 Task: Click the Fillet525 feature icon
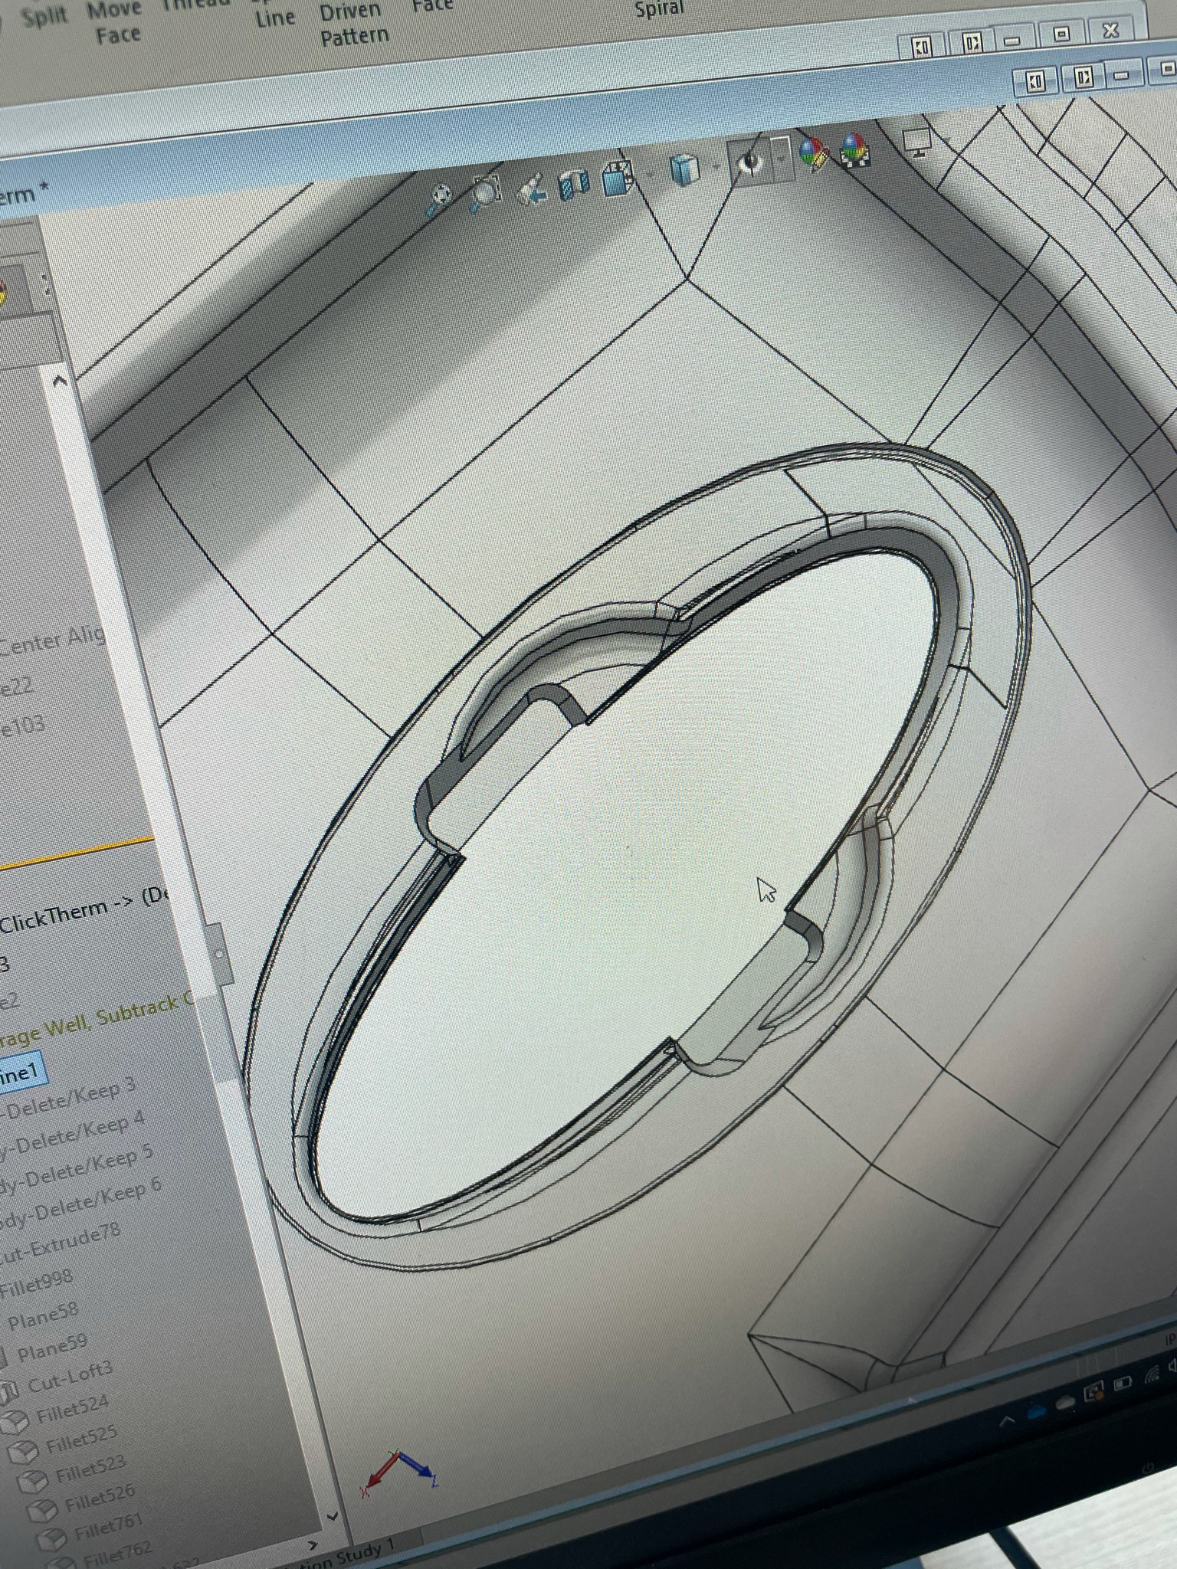[x=23, y=1453]
